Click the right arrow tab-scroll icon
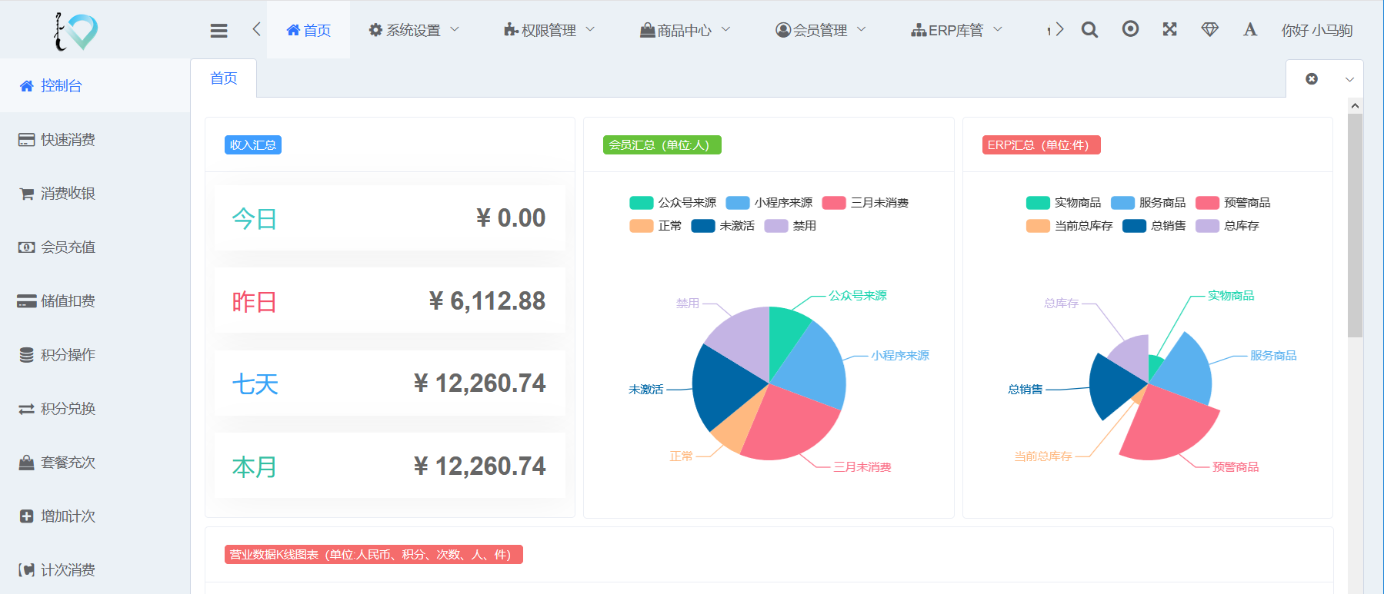The image size is (1384, 594). point(1059,29)
